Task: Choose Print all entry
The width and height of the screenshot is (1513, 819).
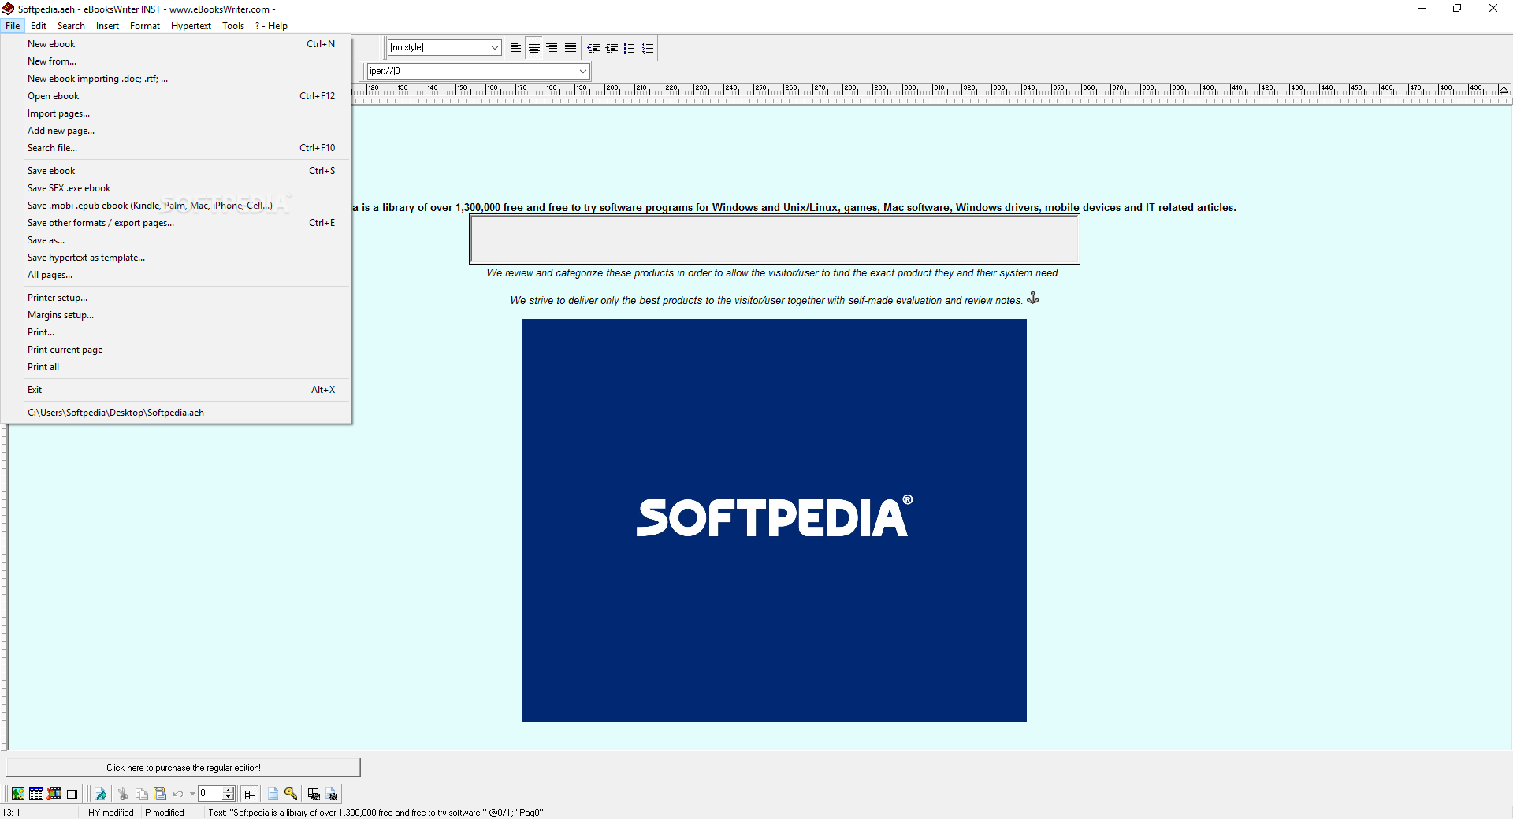Action: 177,367
